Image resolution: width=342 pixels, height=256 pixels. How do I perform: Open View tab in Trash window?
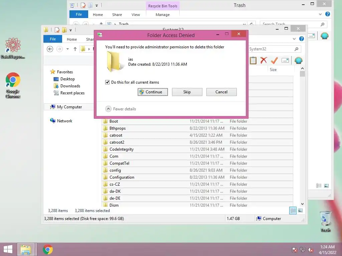click(x=136, y=15)
